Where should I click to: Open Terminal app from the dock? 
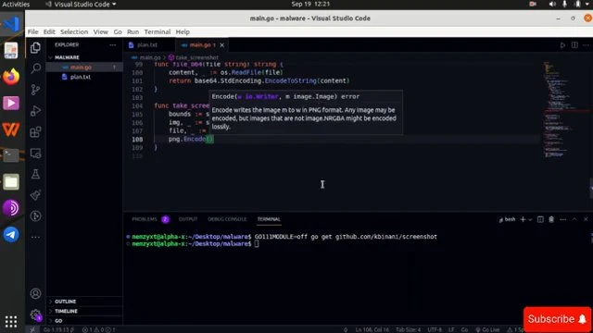tap(11, 155)
